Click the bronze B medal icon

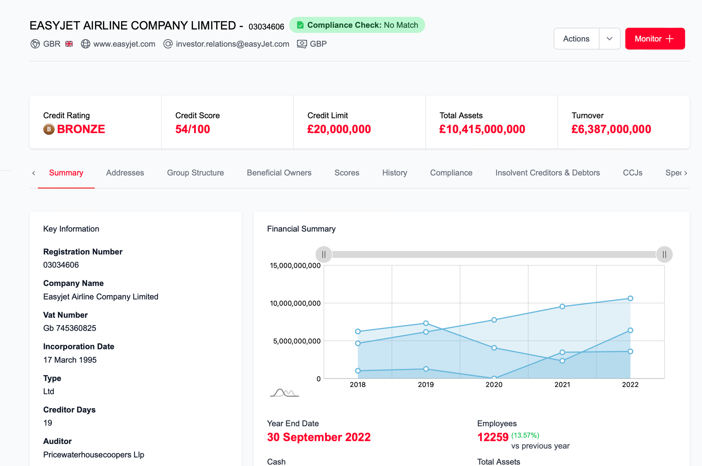click(x=49, y=129)
